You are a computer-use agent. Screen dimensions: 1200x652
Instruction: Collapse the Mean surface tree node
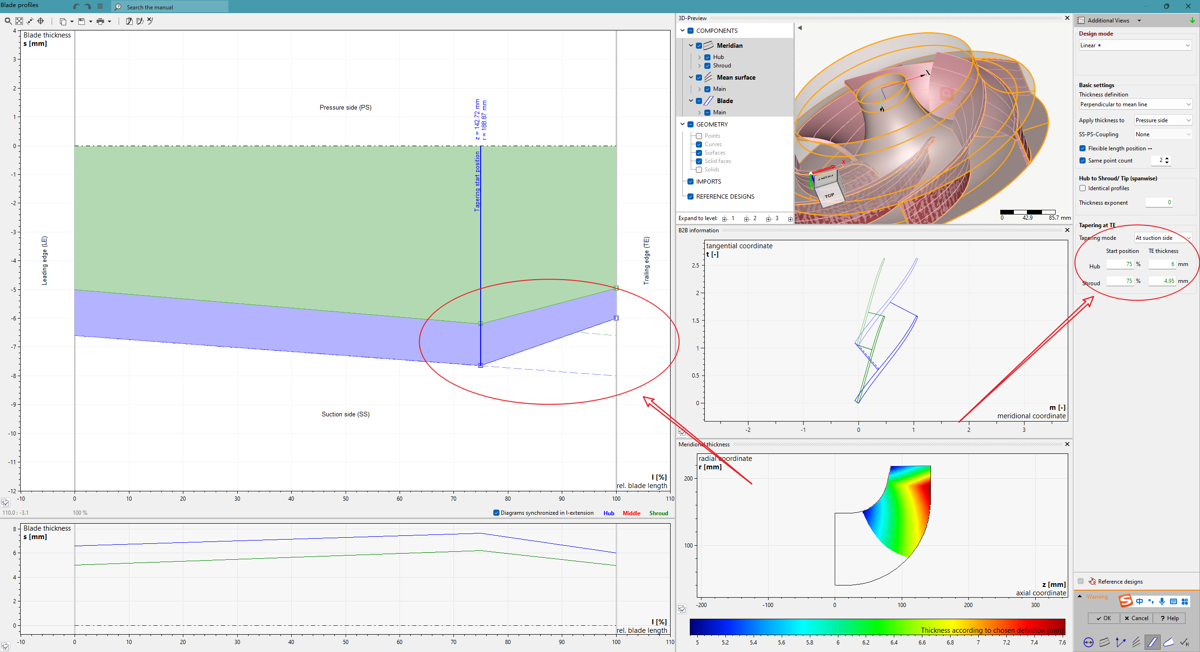pyautogui.click(x=691, y=77)
